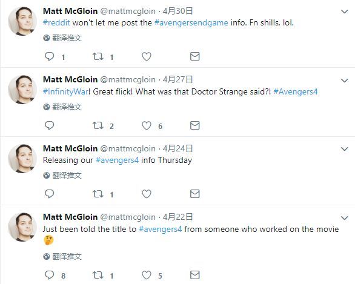This screenshot has width=355, height=284.
Task: Retweet the April 30 reddit tweet
Action: coord(98,56)
